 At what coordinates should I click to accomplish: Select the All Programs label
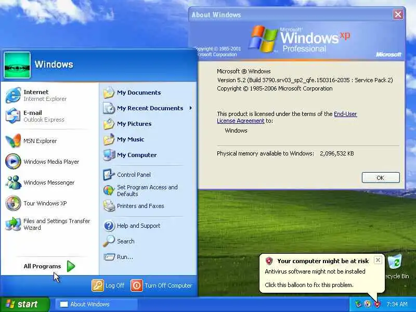(x=42, y=266)
